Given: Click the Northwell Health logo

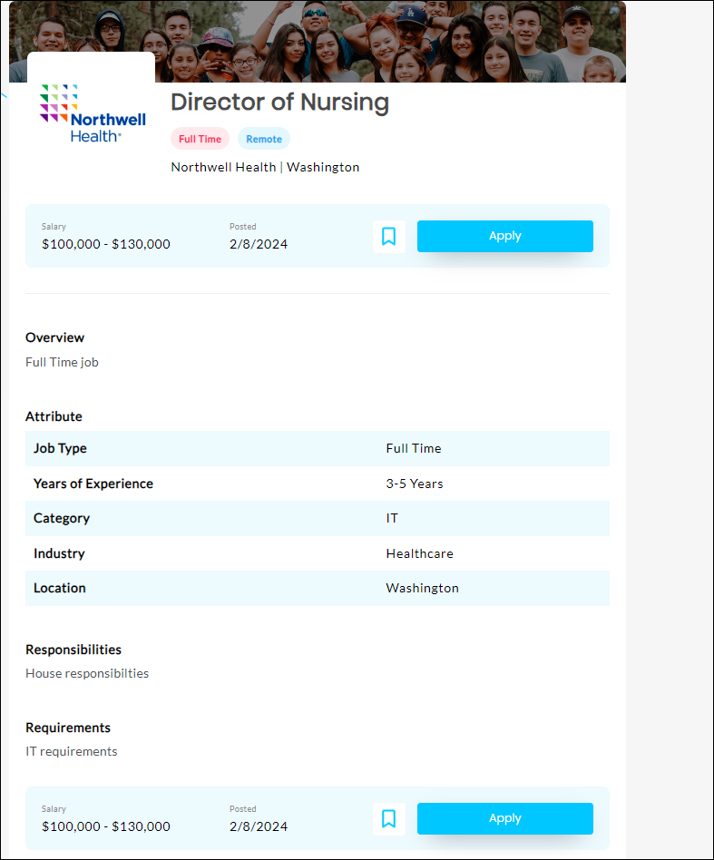Looking at the screenshot, I should click(93, 113).
